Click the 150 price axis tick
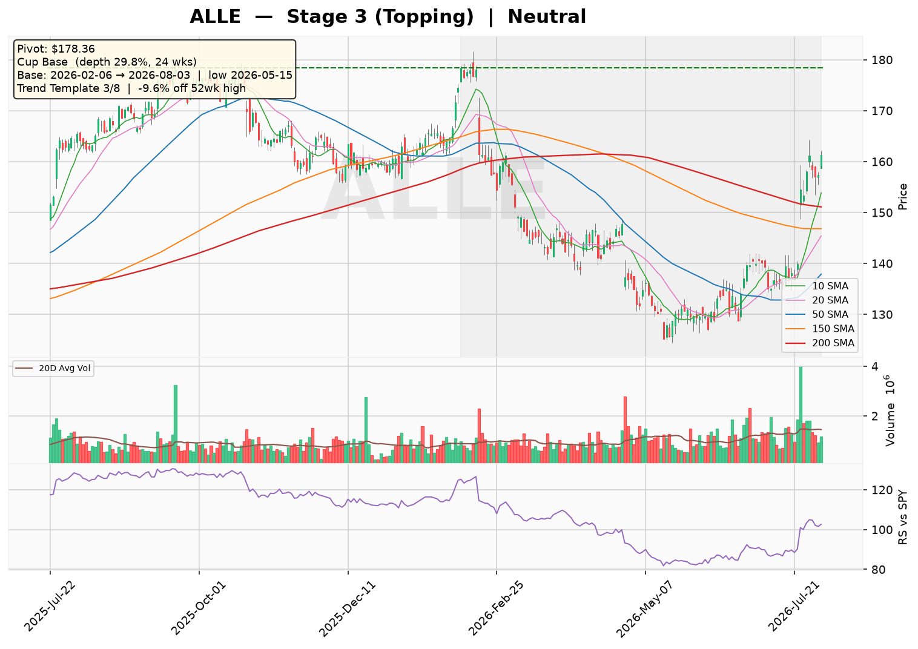 pos(882,212)
